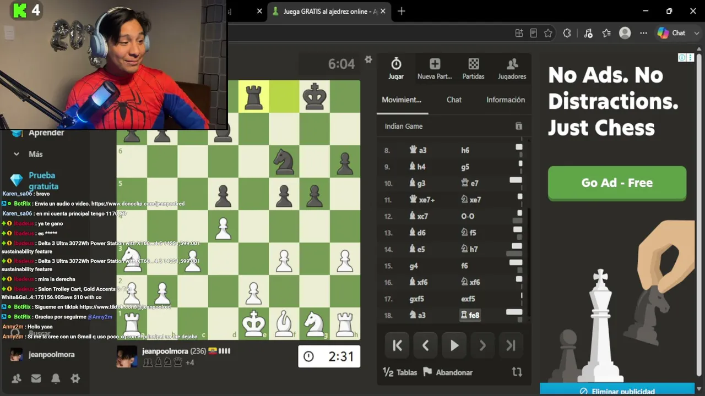Open the browser three-dot settings menu
Screen dimensions: 705x396
click(x=643, y=33)
